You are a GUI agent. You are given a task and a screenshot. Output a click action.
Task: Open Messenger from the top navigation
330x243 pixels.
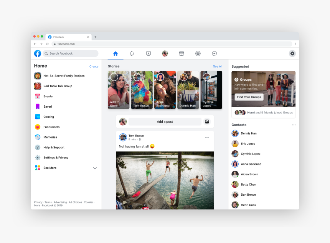tap(214, 53)
